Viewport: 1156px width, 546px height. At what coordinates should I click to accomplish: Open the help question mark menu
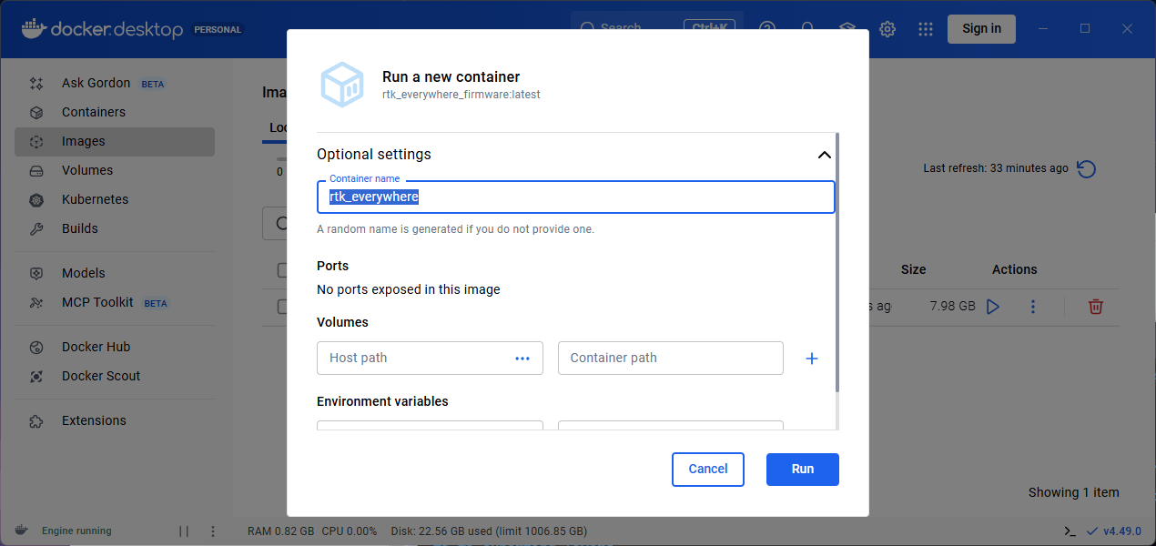[x=767, y=29]
